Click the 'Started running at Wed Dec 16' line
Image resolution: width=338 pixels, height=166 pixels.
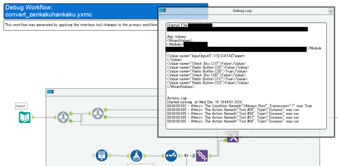[204, 102]
